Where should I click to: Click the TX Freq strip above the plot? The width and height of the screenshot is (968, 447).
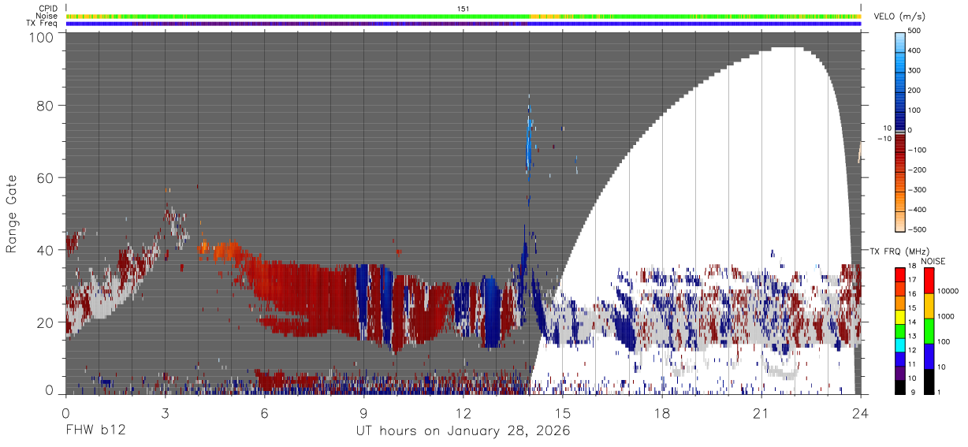coord(464,23)
